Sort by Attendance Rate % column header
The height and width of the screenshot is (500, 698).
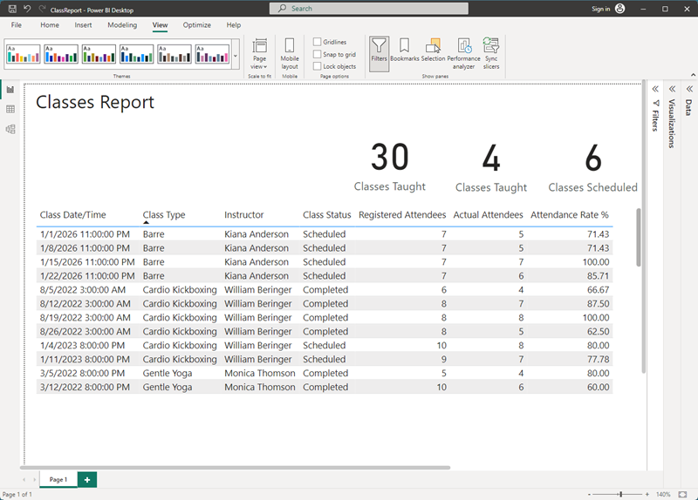tap(570, 214)
